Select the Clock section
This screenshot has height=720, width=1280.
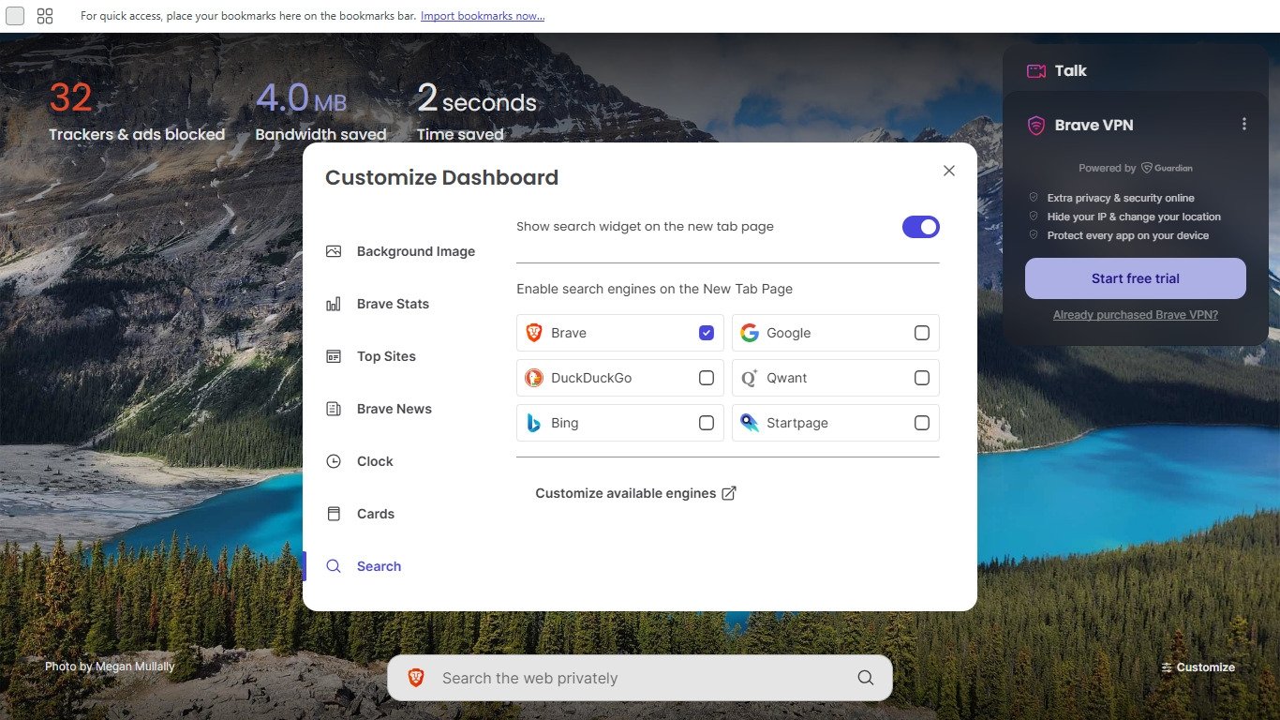pos(359,461)
